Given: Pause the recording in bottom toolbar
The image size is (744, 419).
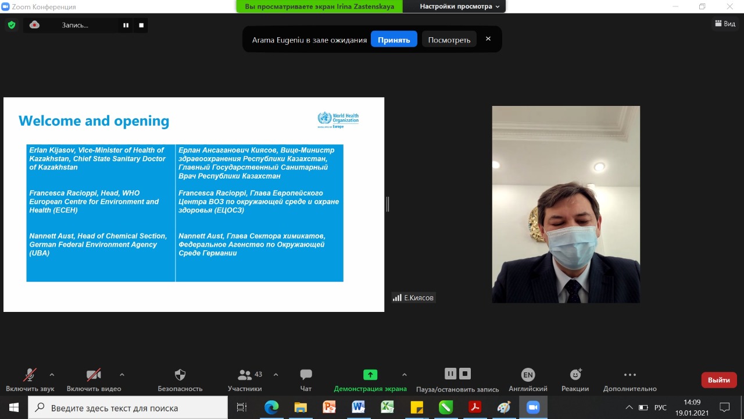Looking at the screenshot, I should pos(450,374).
